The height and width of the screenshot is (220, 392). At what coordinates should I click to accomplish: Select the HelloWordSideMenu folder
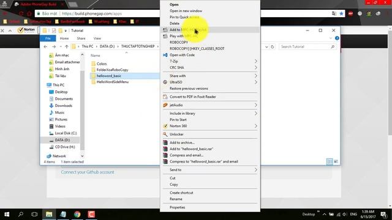(x=113, y=82)
